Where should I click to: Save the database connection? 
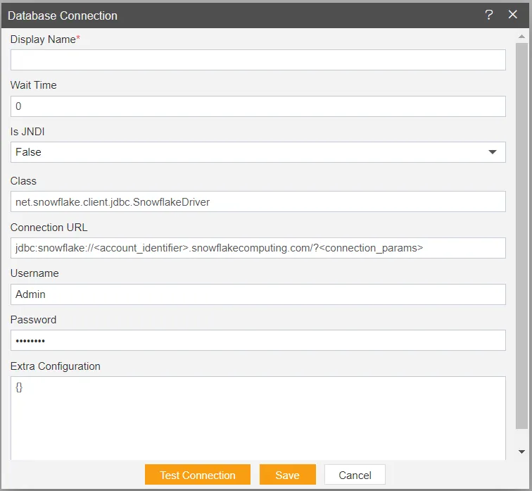point(287,475)
